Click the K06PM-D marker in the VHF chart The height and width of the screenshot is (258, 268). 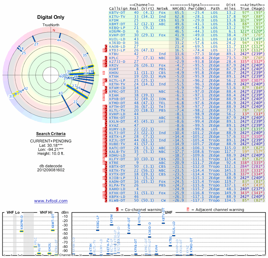(21, 231)
